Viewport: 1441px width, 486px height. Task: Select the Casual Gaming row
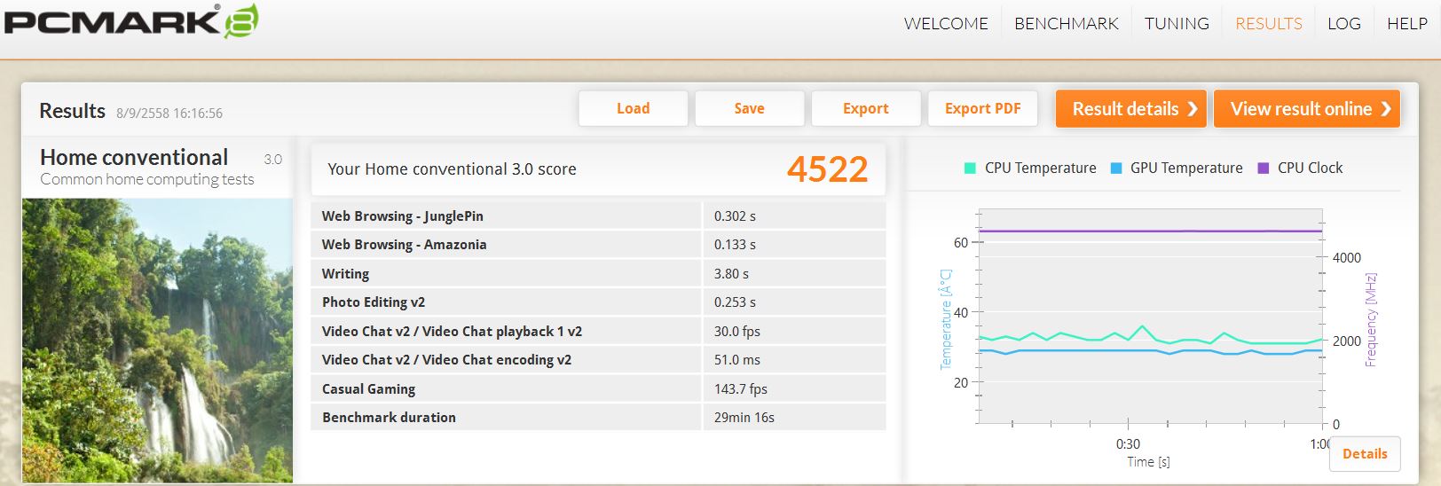[598, 388]
